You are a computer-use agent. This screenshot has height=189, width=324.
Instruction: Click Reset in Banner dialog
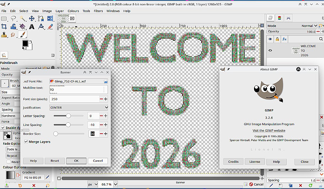(55, 161)
